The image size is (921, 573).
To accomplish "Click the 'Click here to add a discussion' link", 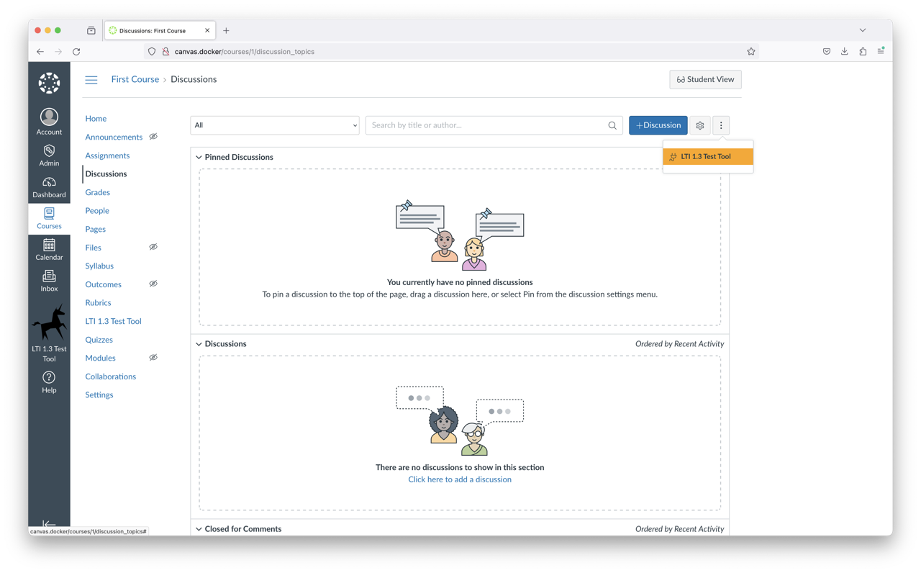I will click(x=460, y=479).
